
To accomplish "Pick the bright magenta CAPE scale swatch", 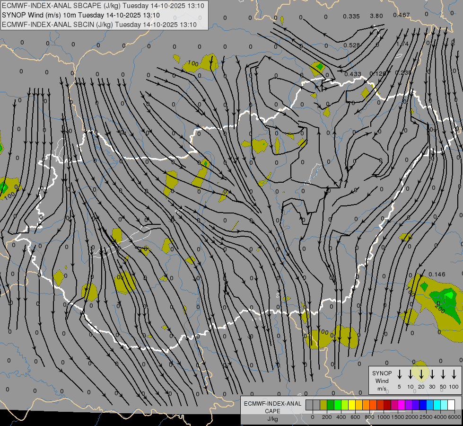I will [x=402, y=405].
